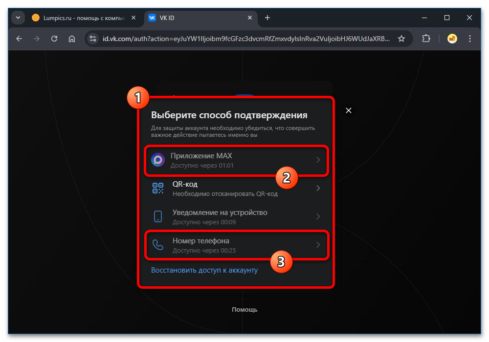This screenshot has height=342, width=489.
Task: Click the QR code icon
Action: coord(158,188)
